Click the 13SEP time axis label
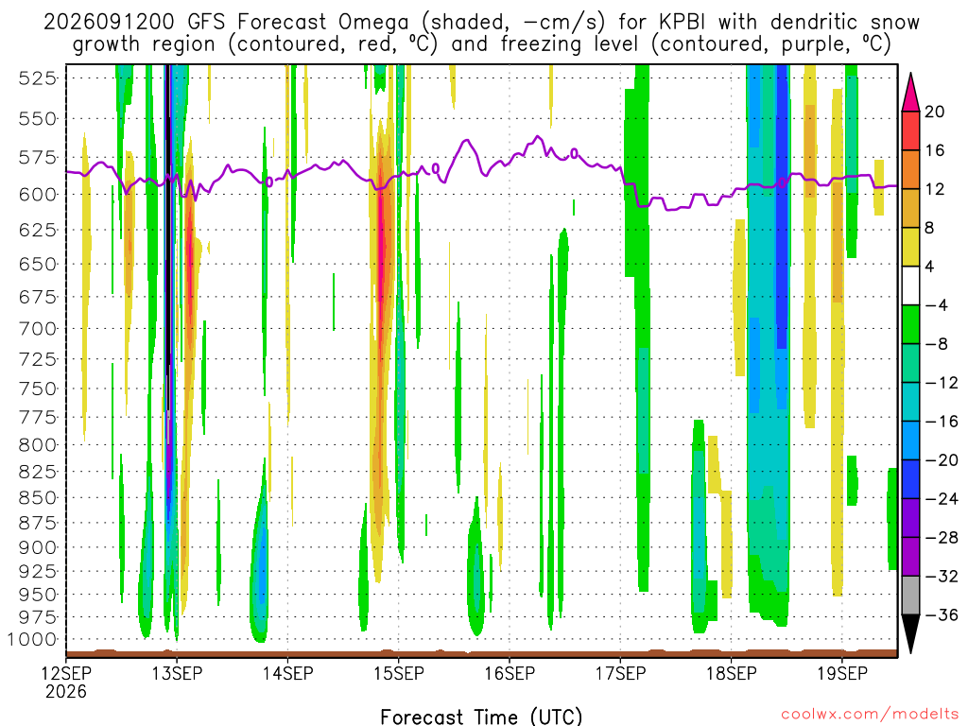This screenshot has height=726, width=968. pos(177,673)
